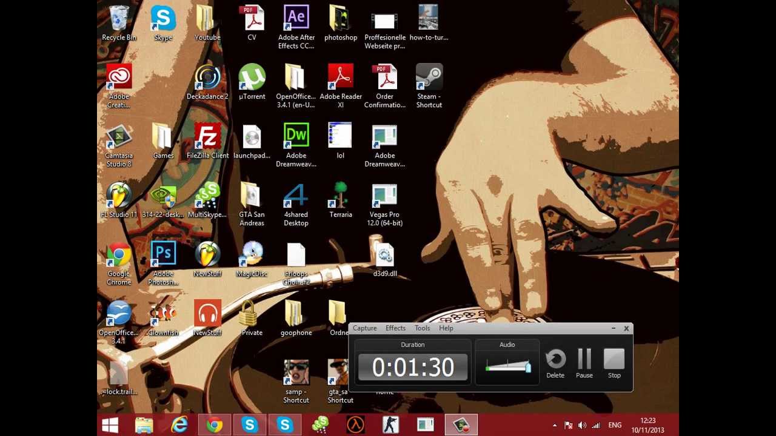
Task: Select the how-to-tur... desktop file
Action: (x=429, y=24)
